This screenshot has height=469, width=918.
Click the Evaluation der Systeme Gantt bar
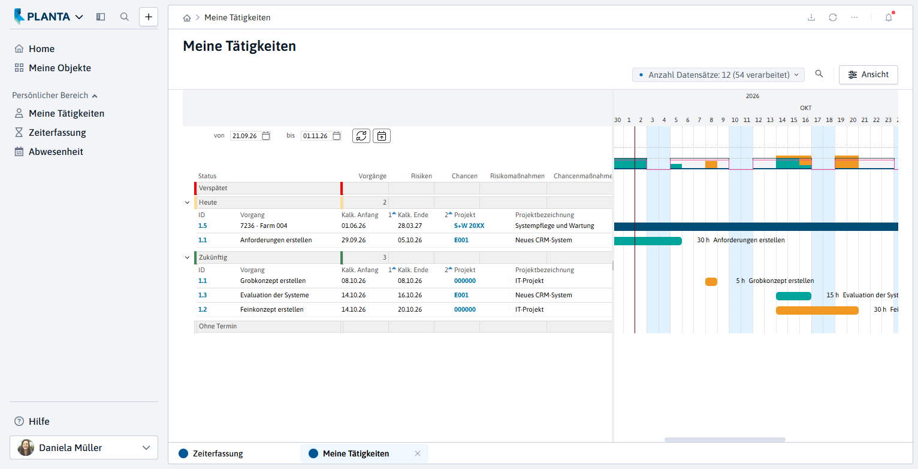point(793,296)
